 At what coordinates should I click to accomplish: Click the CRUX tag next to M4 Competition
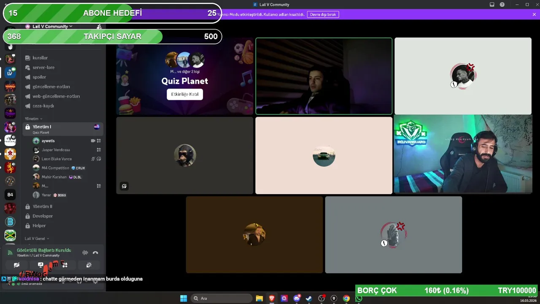(78, 168)
